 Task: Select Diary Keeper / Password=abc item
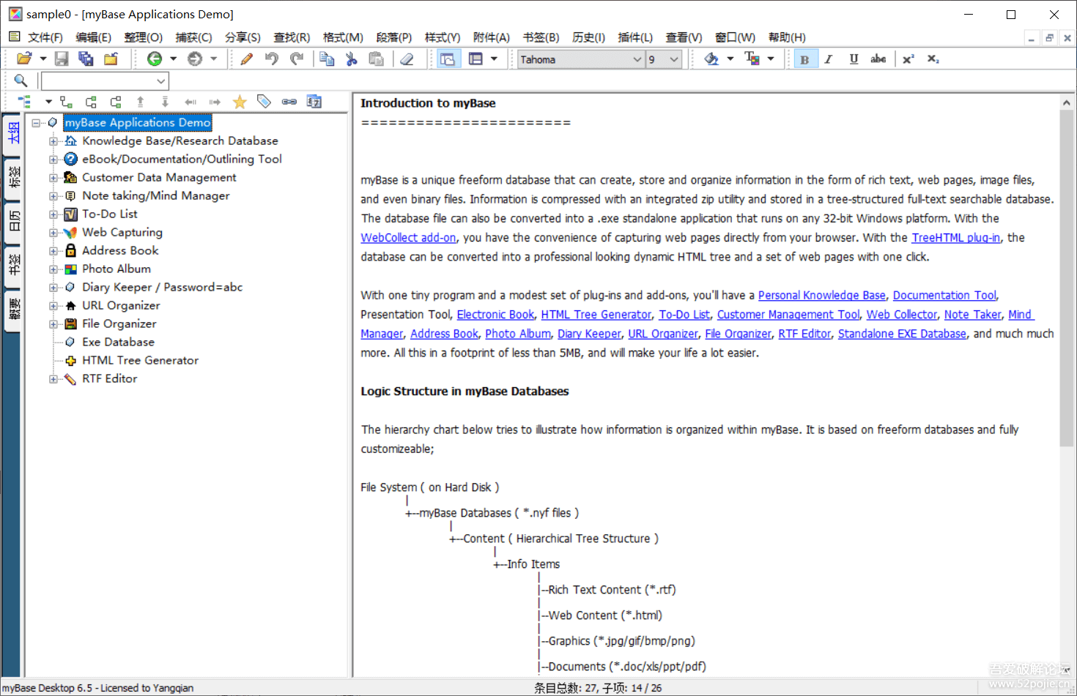click(162, 288)
